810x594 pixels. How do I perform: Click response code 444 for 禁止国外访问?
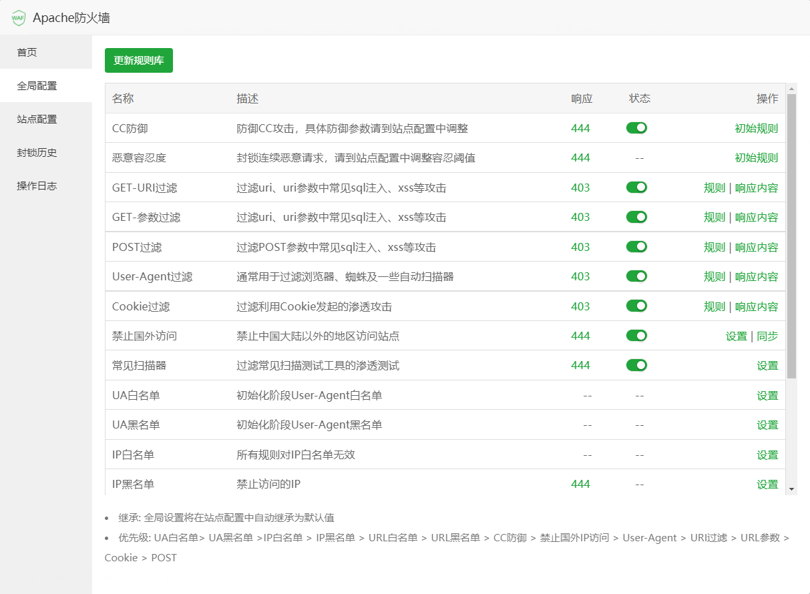(x=581, y=336)
